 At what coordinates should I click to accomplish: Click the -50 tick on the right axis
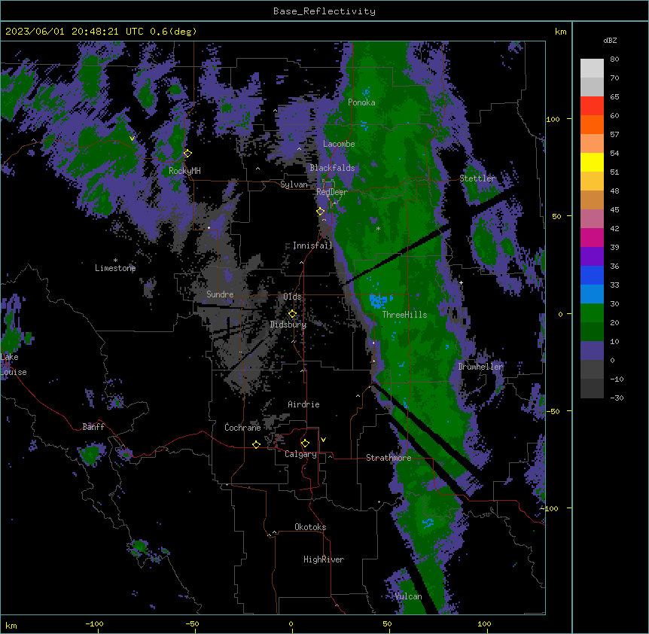coord(553,411)
